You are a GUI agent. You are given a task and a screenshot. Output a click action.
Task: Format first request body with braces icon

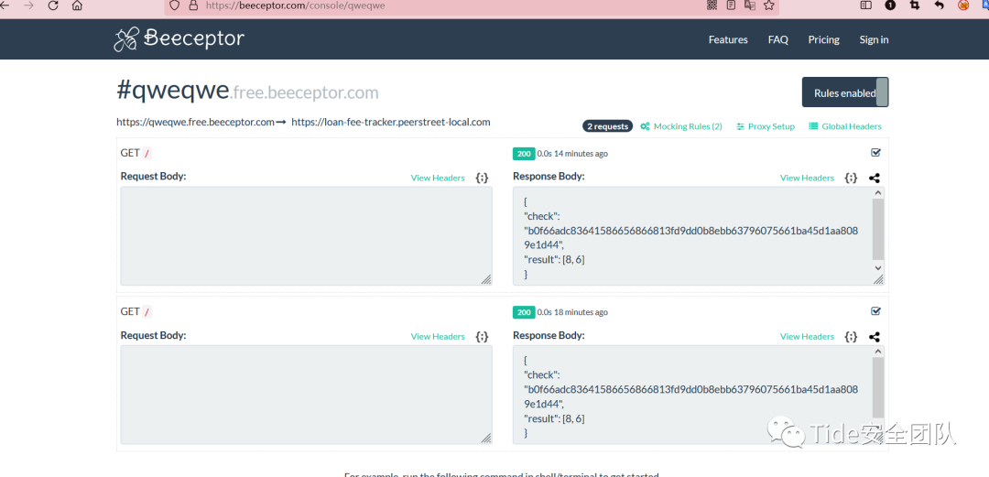point(482,178)
